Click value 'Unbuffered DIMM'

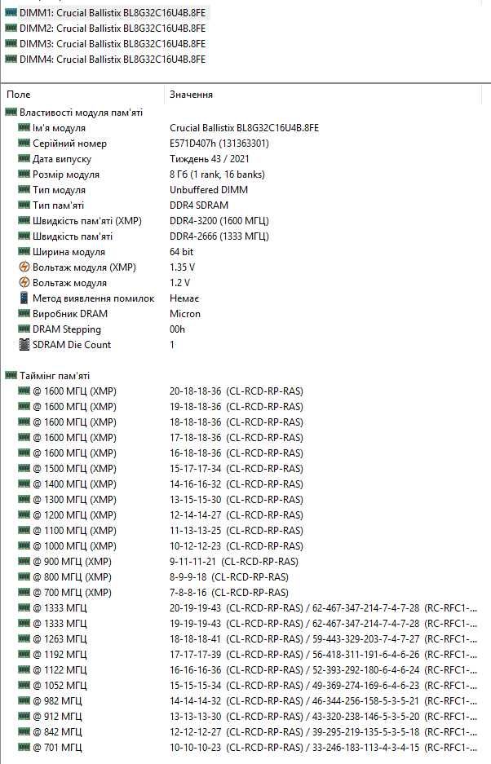click(x=209, y=190)
